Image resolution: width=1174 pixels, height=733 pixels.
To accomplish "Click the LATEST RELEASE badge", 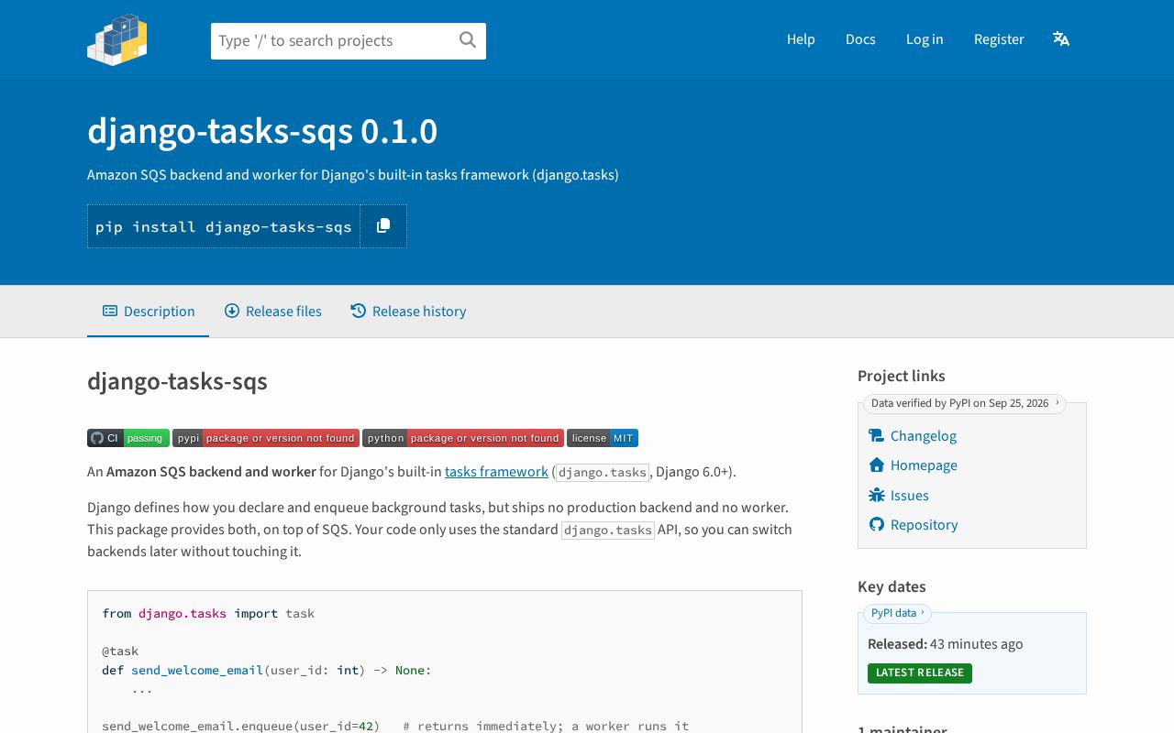I will point(920,673).
